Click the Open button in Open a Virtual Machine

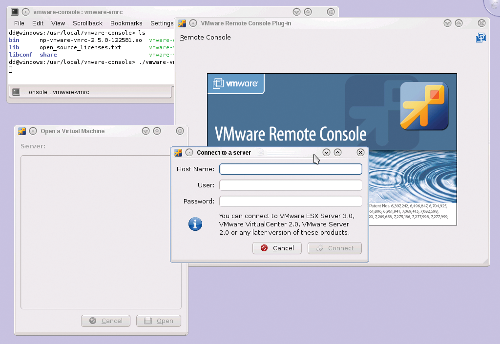click(x=159, y=321)
